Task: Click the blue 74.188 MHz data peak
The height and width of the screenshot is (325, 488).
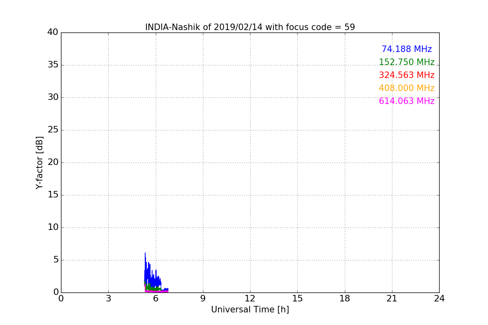Action: tap(145, 253)
